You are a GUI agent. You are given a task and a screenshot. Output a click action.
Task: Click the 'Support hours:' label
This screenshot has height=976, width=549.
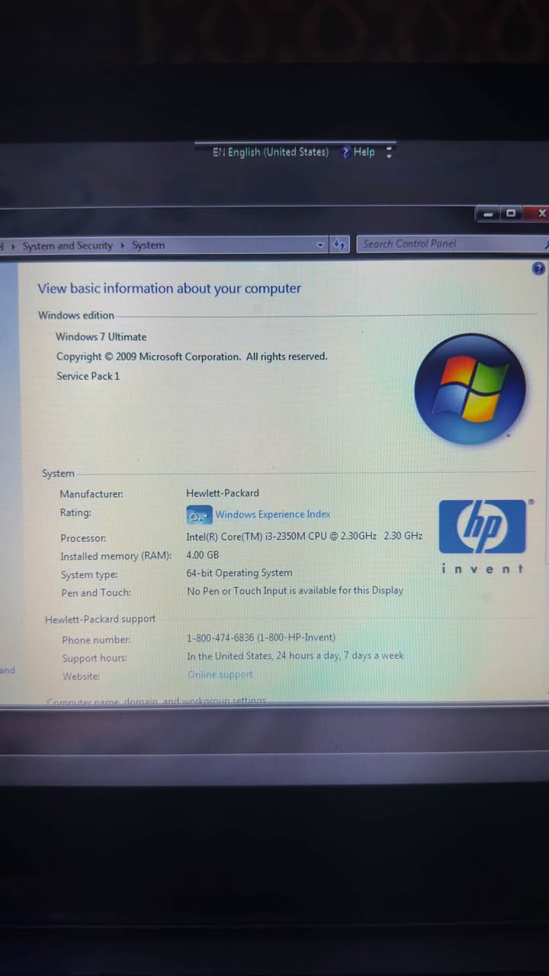click(x=95, y=658)
